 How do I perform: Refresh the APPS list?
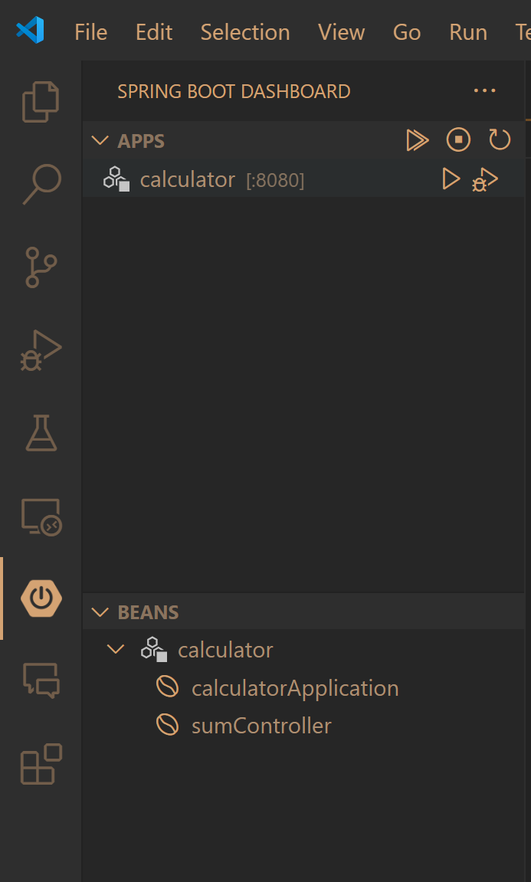(500, 140)
